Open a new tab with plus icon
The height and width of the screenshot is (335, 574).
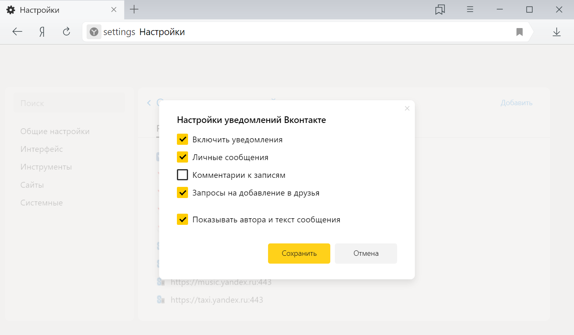(x=134, y=9)
